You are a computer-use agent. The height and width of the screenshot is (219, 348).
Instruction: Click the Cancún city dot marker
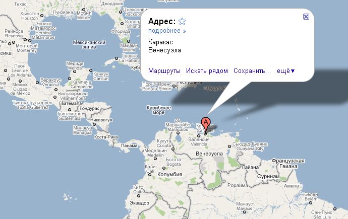(91, 70)
